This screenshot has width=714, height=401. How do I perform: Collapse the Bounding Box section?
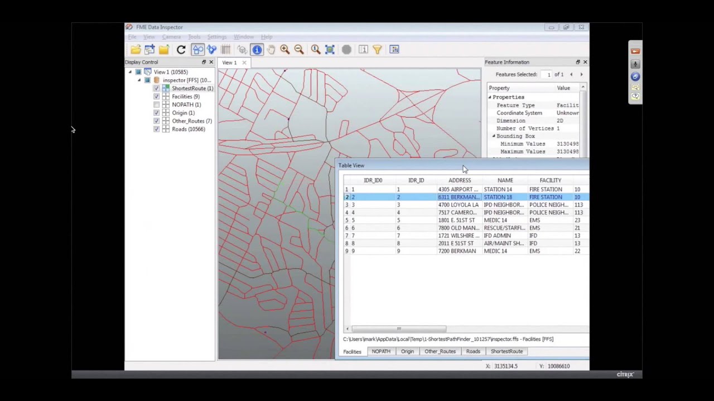point(494,136)
